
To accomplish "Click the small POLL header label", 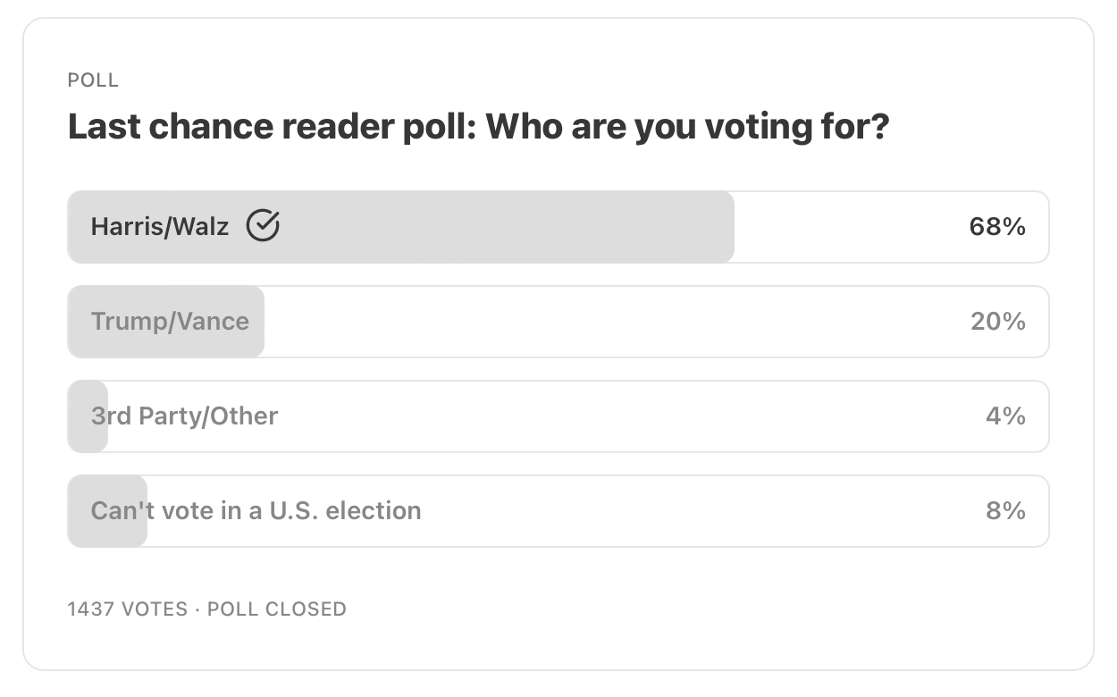I will pyautogui.click(x=93, y=80).
